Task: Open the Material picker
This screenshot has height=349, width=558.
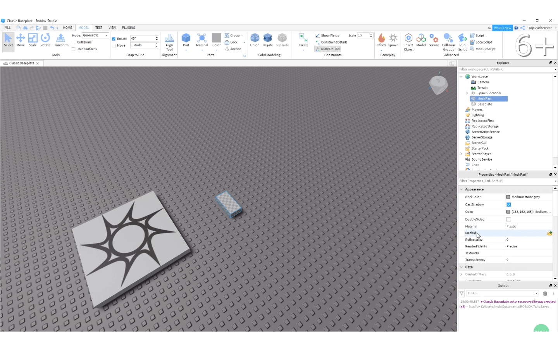Action: (202, 40)
